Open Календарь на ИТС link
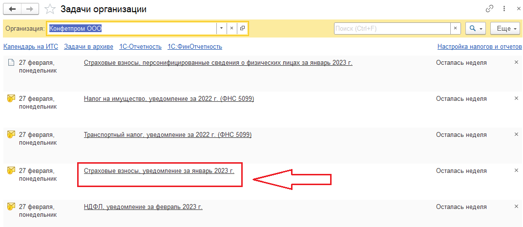The height and width of the screenshot is (227, 523). (31, 47)
